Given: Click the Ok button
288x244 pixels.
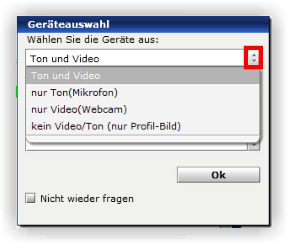Looking at the screenshot, I should click(218, 175).
